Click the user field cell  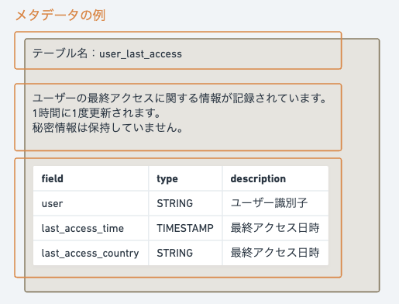(x=91, y=203)
